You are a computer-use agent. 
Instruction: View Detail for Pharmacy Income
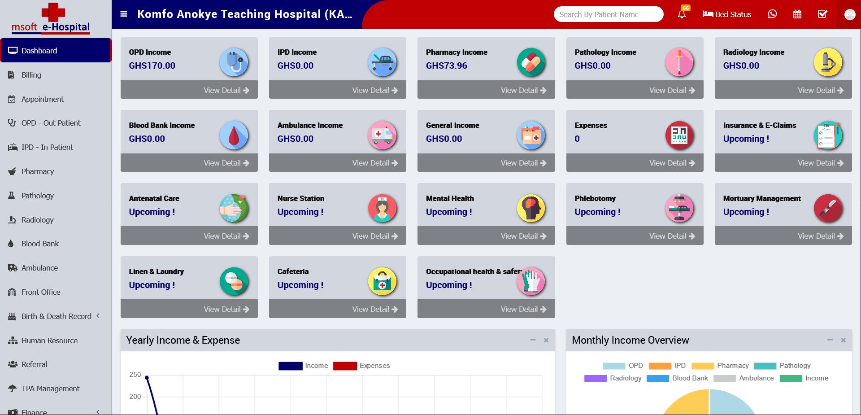pyautogui.click(x=523, y=90)
